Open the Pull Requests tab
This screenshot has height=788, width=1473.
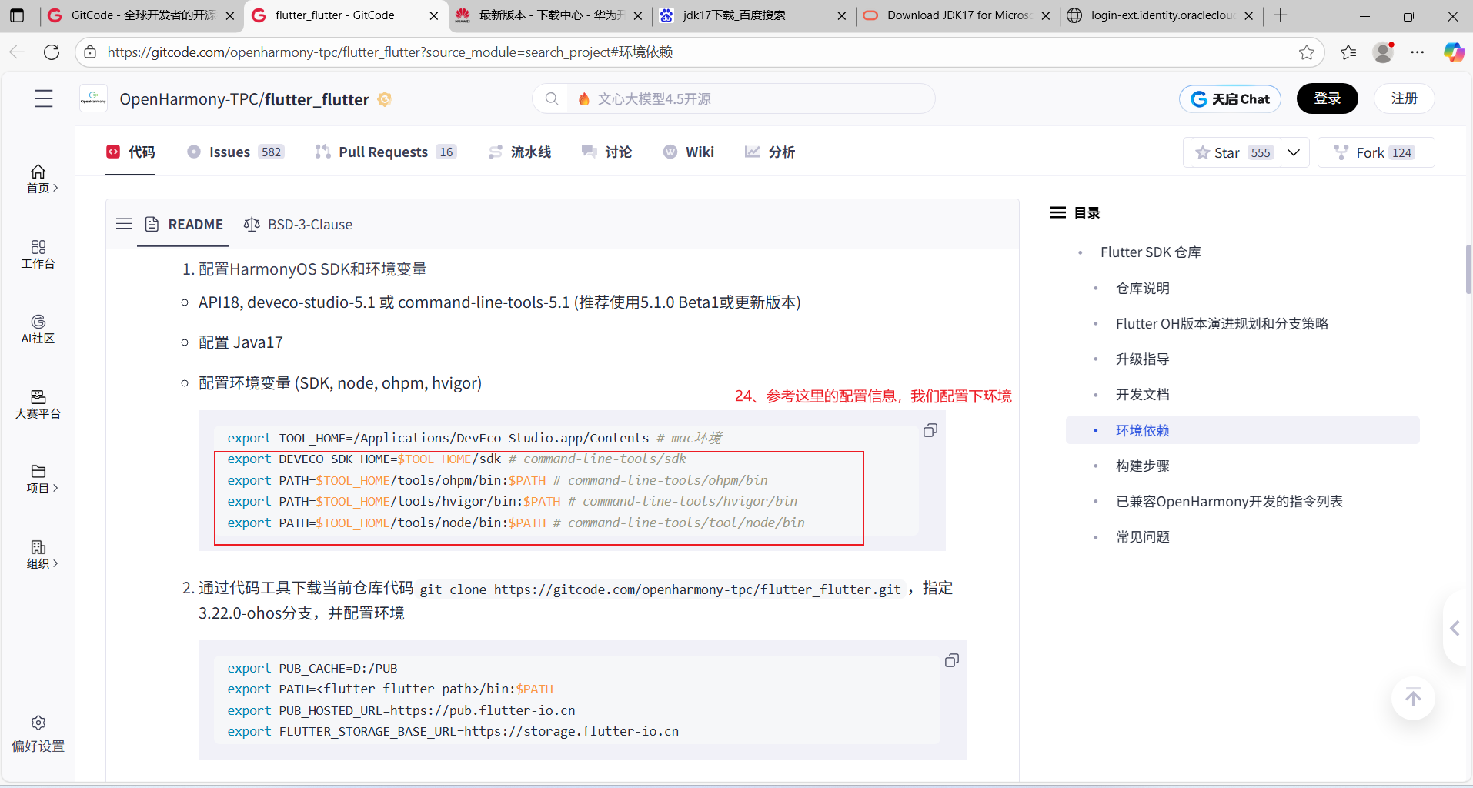click(x=386, y=152)
